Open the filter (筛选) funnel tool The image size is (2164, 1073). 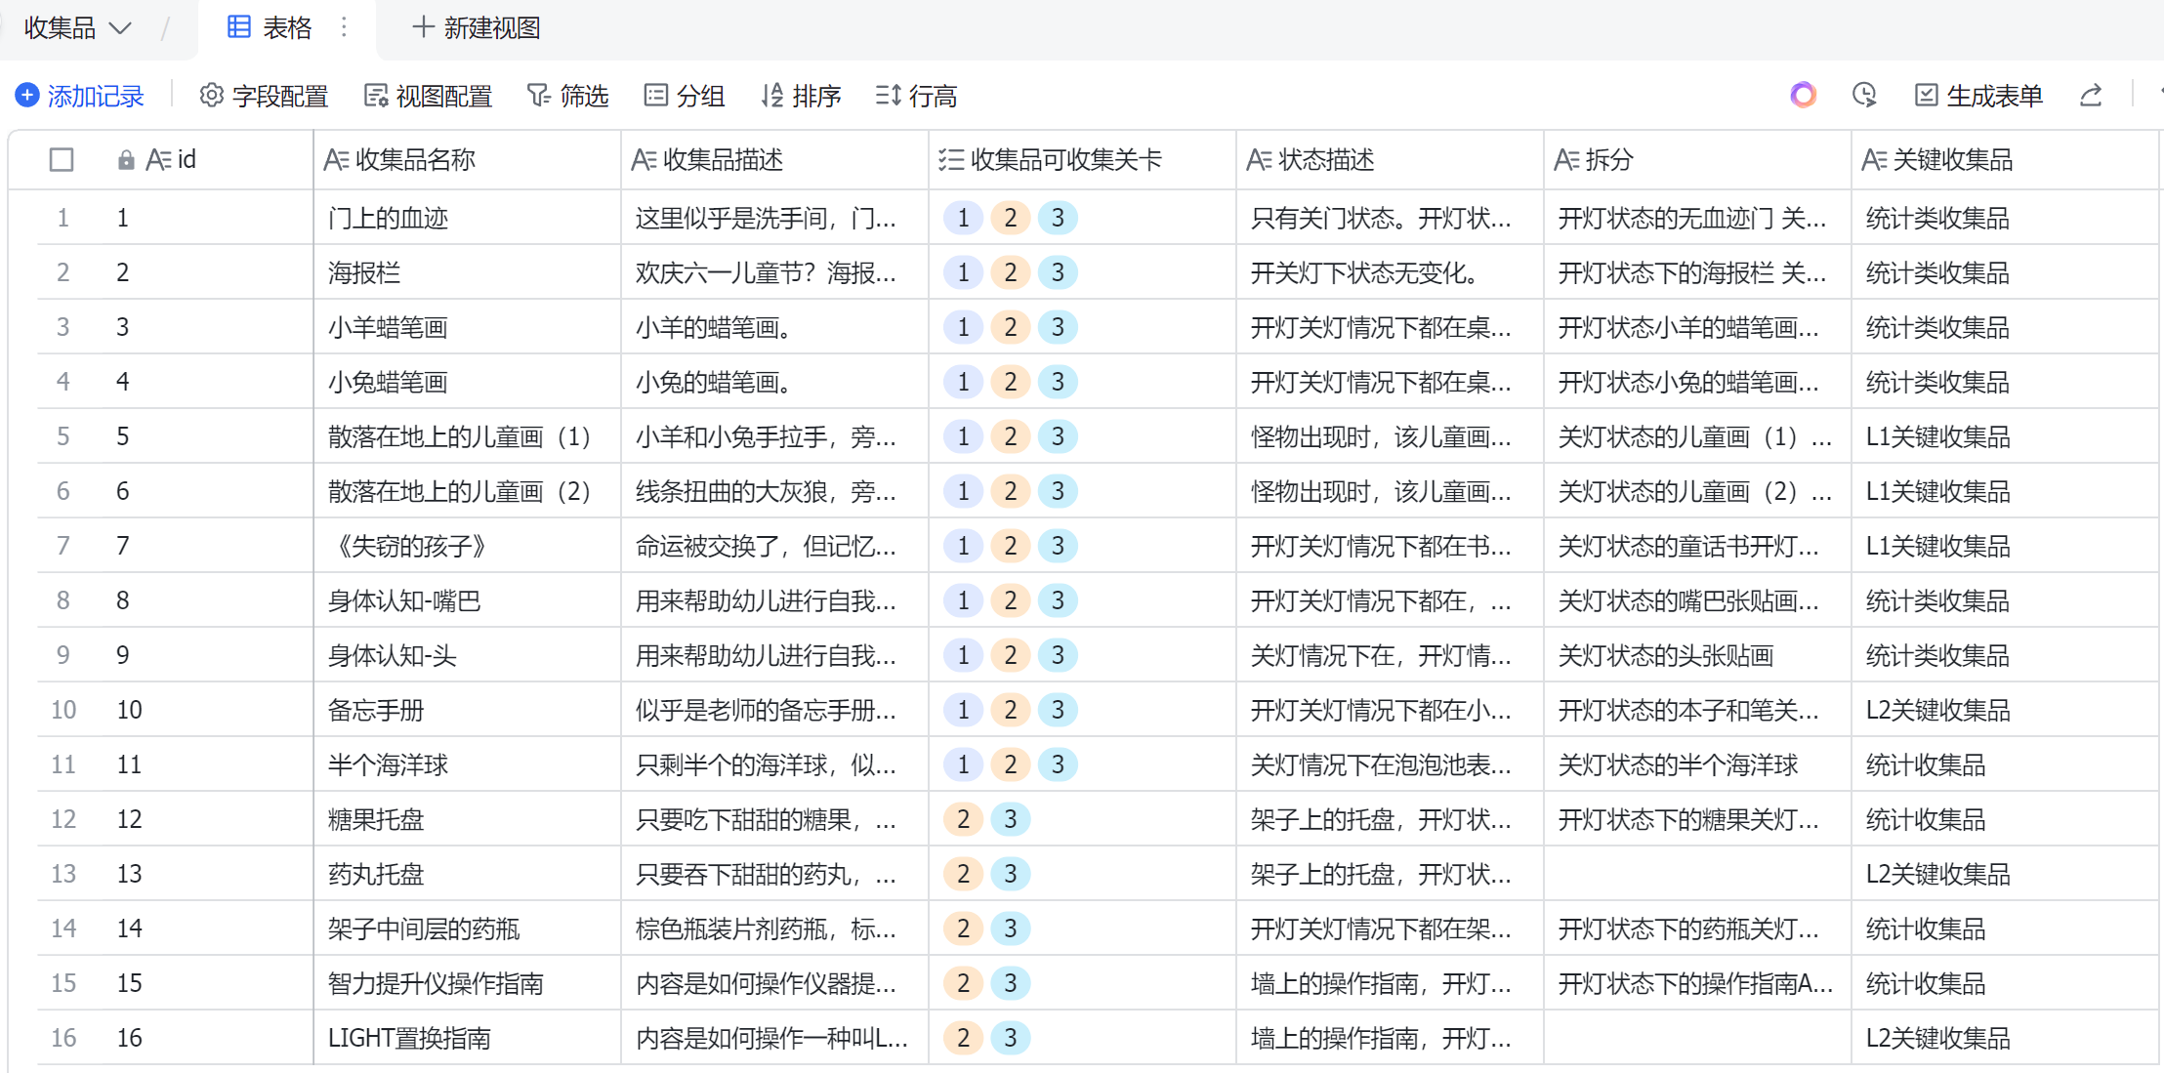click(x=567, y=96)
